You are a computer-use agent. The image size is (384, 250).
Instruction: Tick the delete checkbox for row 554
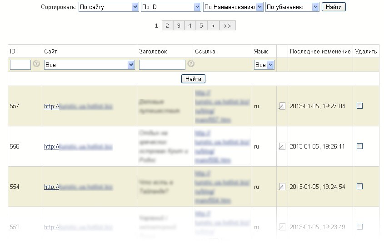(359, 186)
